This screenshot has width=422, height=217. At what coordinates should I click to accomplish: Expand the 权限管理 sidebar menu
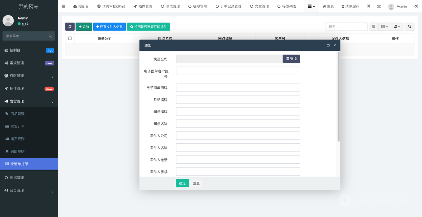pos(29,76)
